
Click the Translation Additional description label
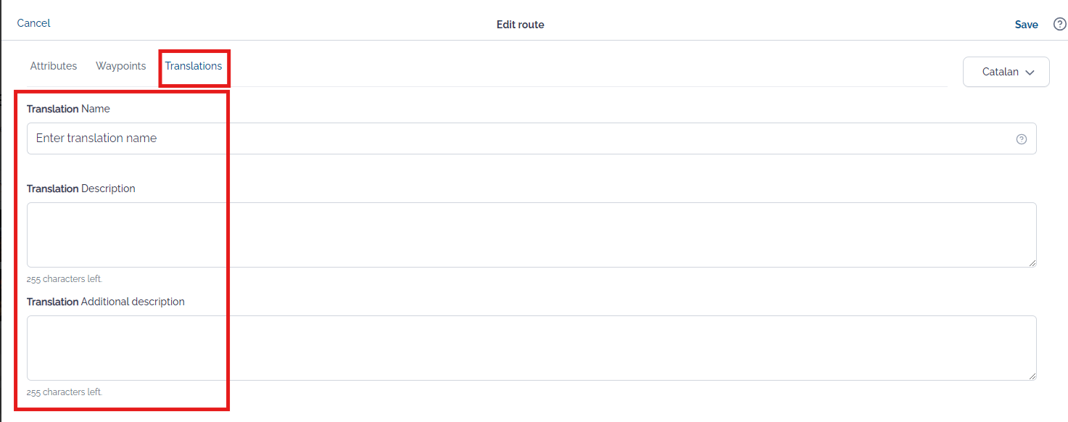click(106, 302)
